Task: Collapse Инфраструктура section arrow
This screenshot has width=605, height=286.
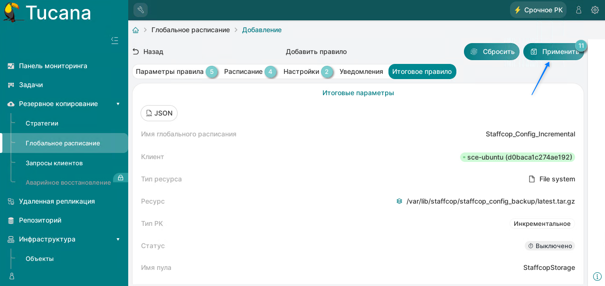Action: (118, 239)
